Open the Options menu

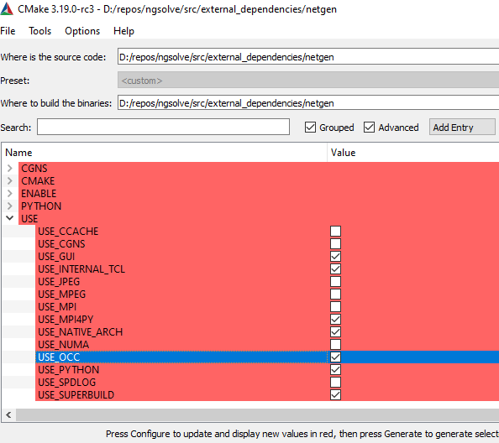tap(82, 31)
